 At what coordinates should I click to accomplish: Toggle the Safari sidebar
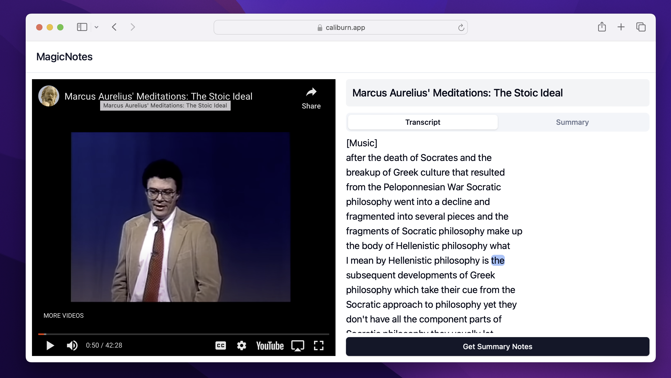coord(82,27)
